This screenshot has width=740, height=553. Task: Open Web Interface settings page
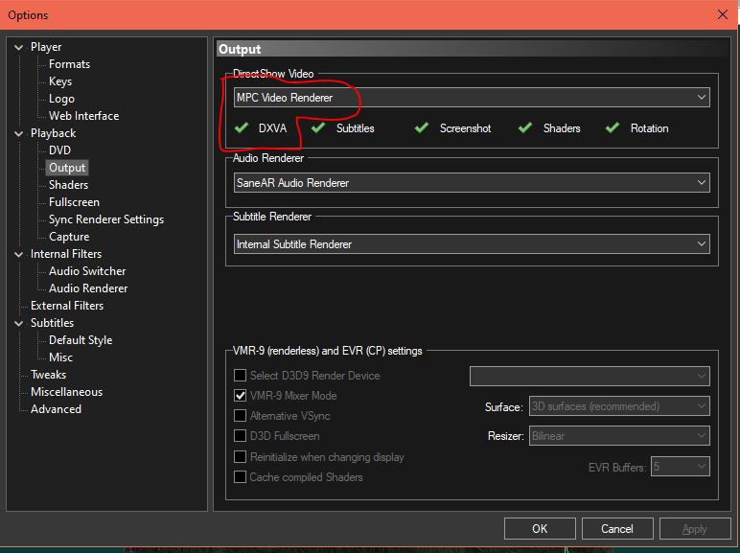84,116
